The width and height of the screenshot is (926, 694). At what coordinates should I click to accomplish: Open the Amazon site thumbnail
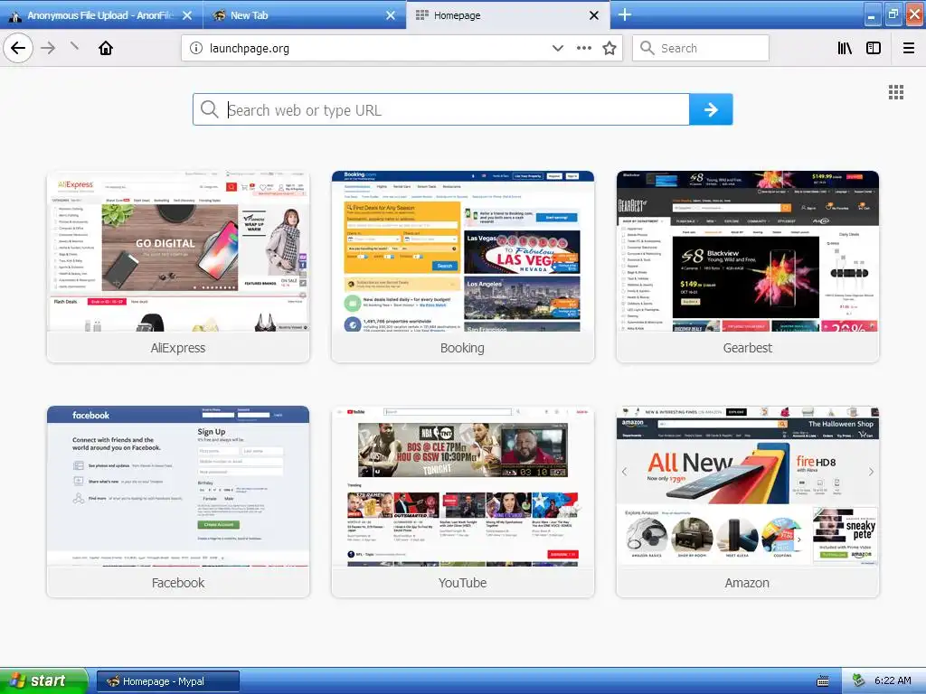[x=747, y=485]
